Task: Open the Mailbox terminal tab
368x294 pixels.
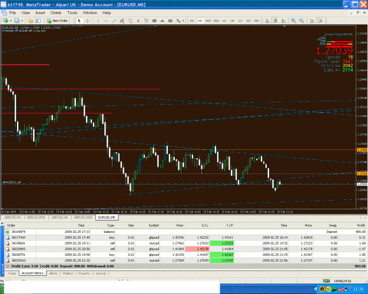Action: (x=68, y=273)
